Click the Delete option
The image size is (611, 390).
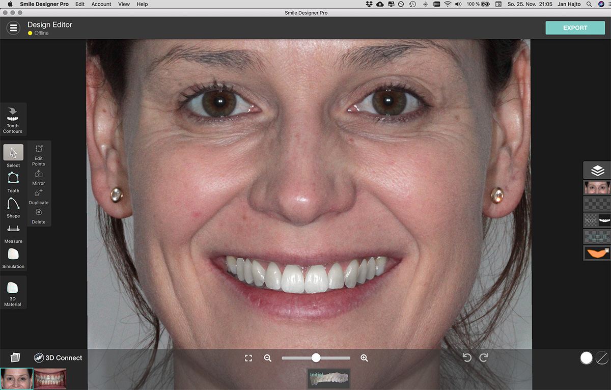pos(39,216)
